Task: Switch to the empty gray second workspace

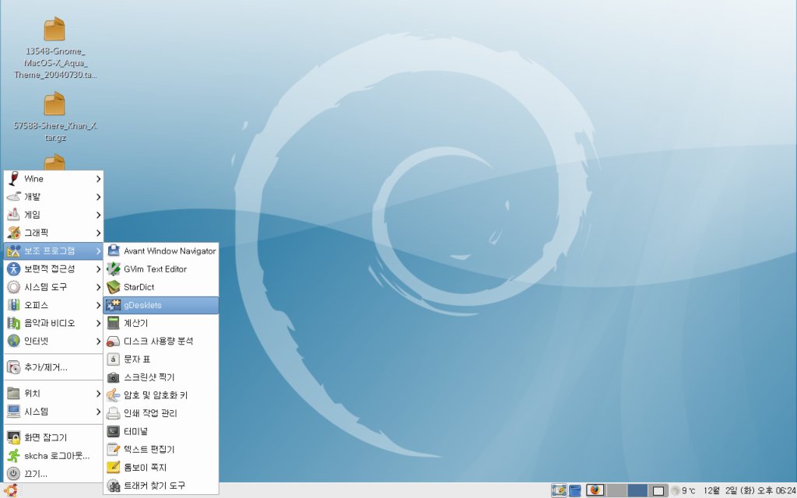Action: tap(616, 490)
